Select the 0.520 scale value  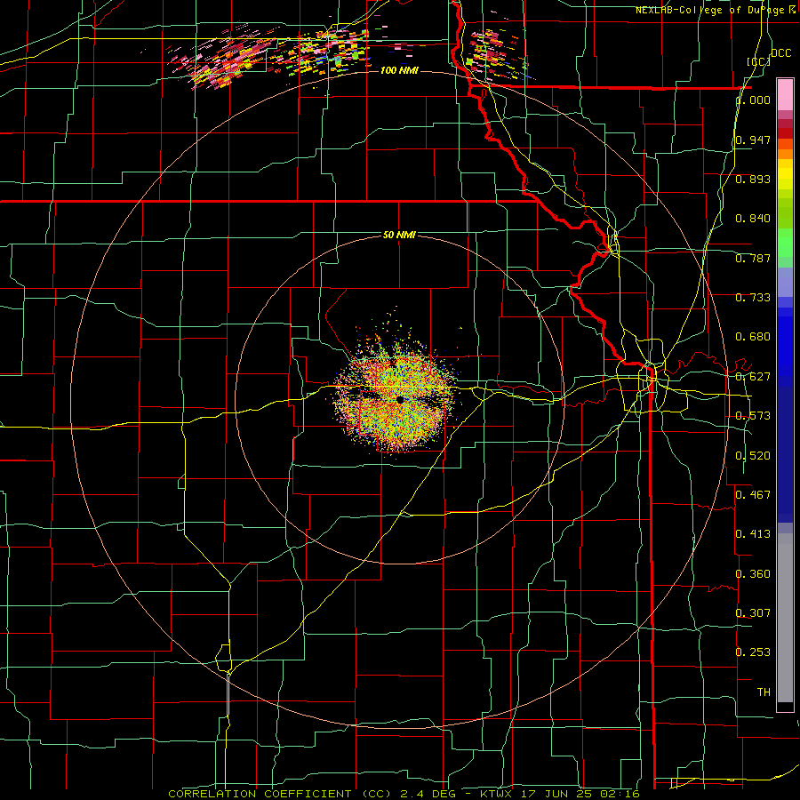click(753, 456)
